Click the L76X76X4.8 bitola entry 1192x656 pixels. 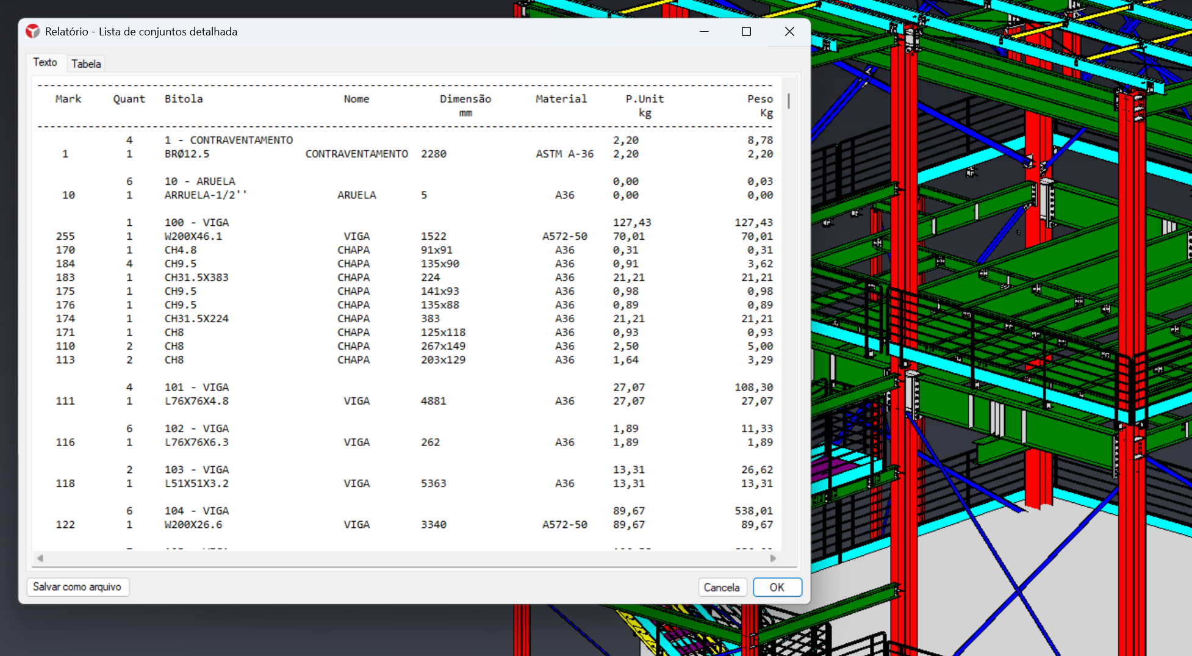[x=196, y=401]
